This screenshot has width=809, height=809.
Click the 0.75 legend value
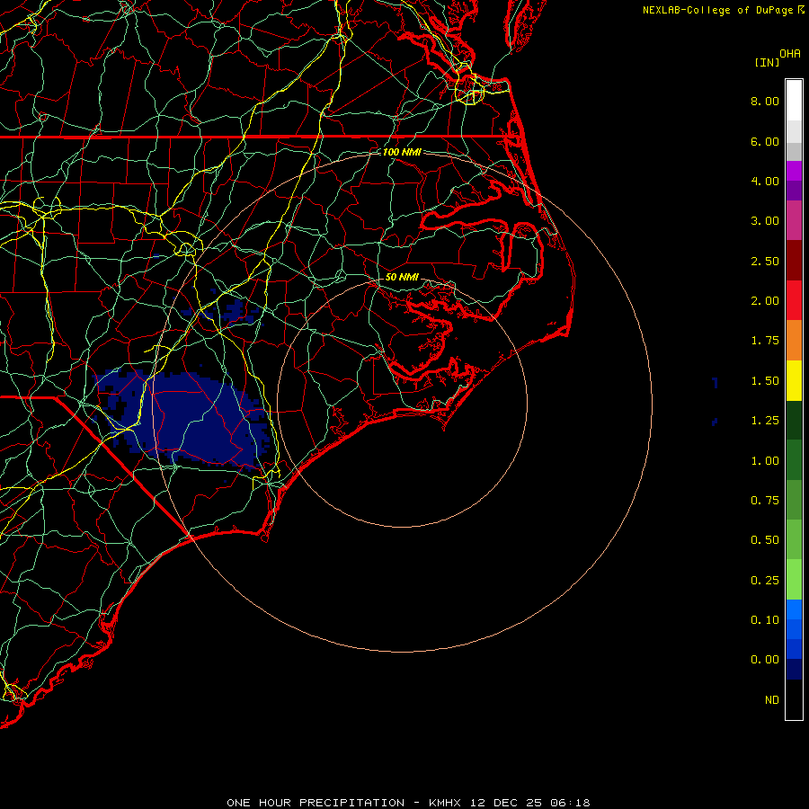click(765, 501)
